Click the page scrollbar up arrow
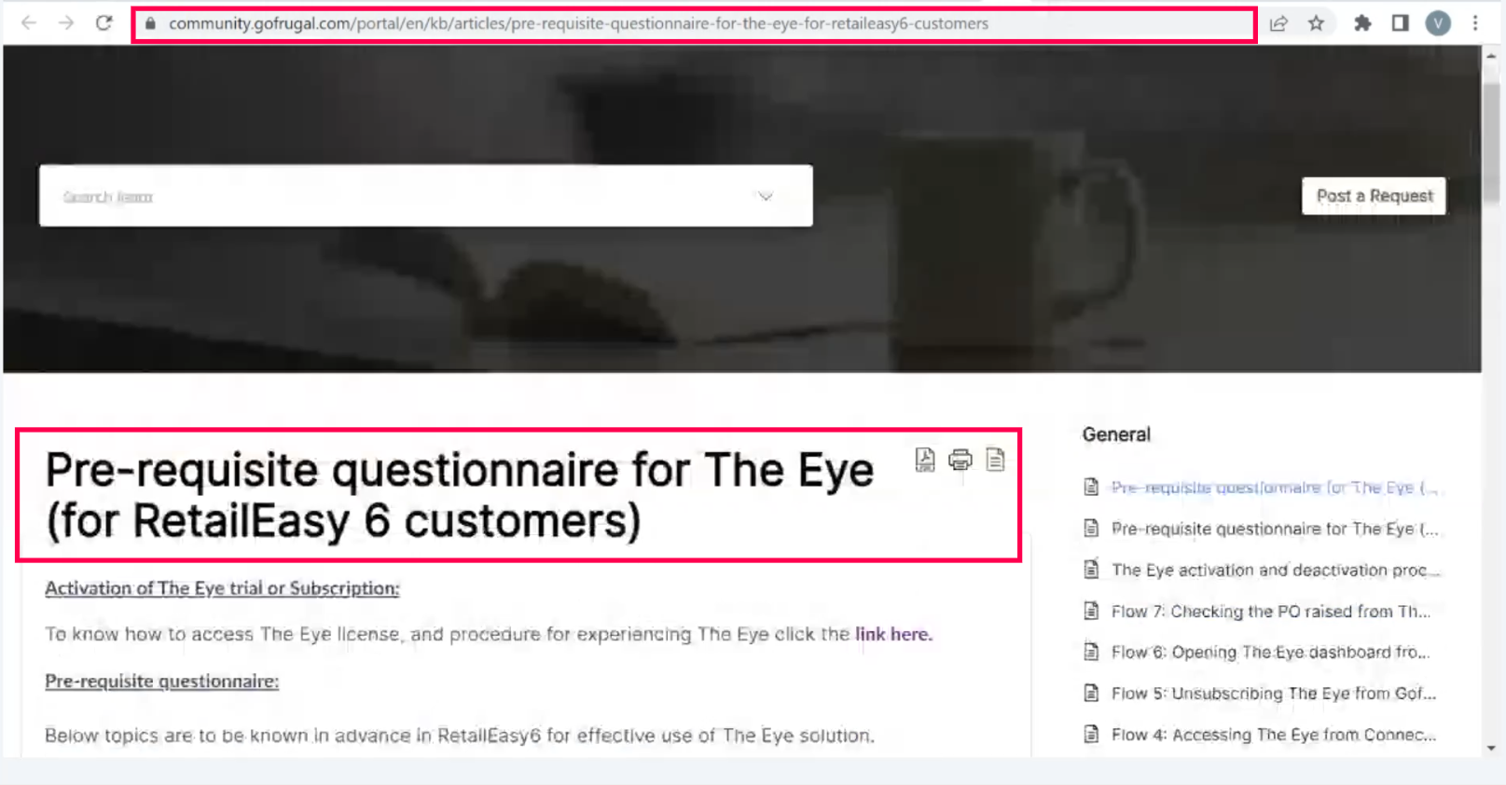This screenshot has width=1506, height=785. [1491, 56]
